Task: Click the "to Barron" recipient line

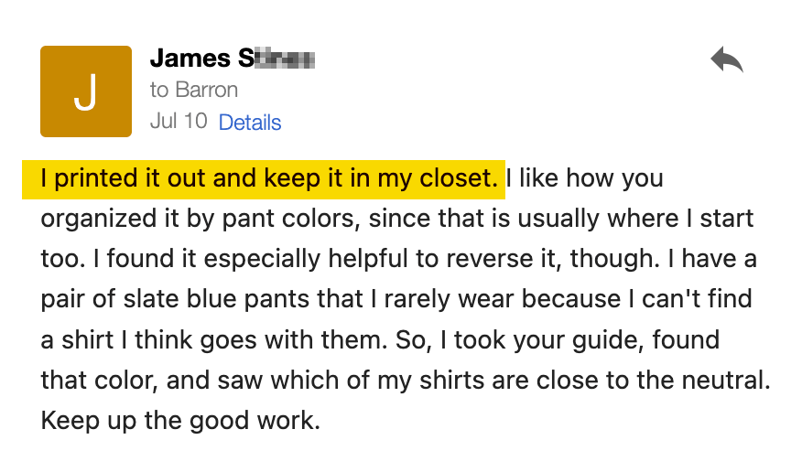Action: pyautogui.click(x=194, y=90)
